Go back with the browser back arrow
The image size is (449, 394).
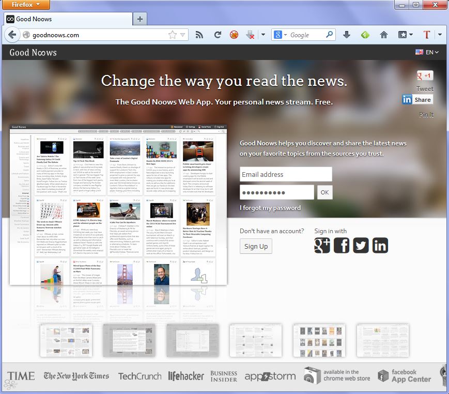[12, 35]
